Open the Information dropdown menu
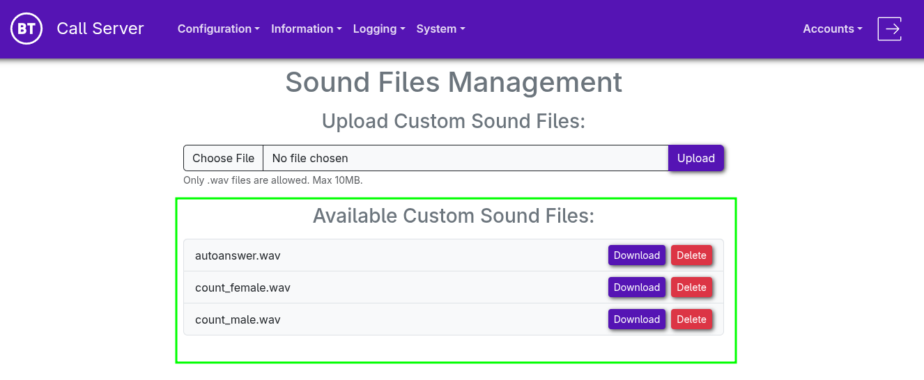The width and height of the screenshot is (924, 380). [307, 29]
